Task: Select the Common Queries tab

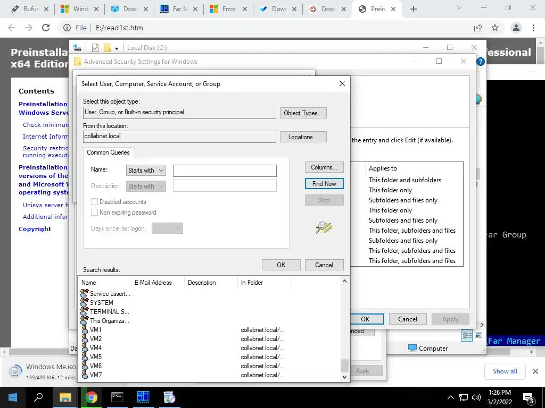Action: coord(108,152)
